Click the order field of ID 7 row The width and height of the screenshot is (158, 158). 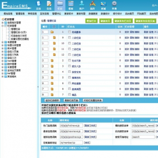pos(45,95)
